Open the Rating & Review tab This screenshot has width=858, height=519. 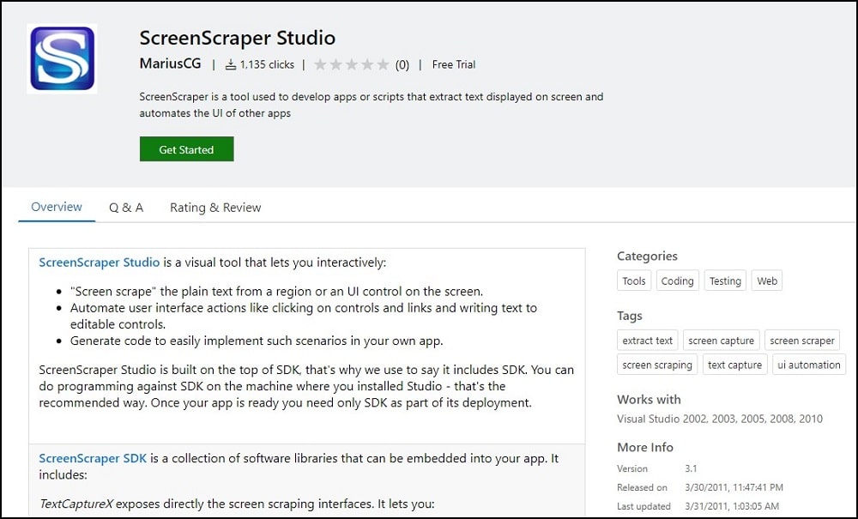(x=215, y=208)
